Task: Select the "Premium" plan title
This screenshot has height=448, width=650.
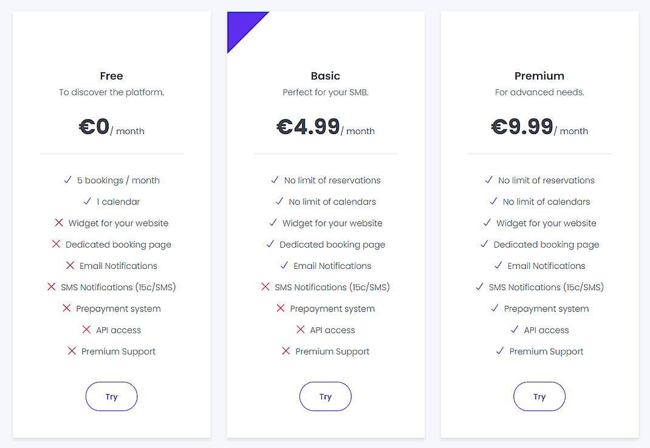Action: pos(539,76)
